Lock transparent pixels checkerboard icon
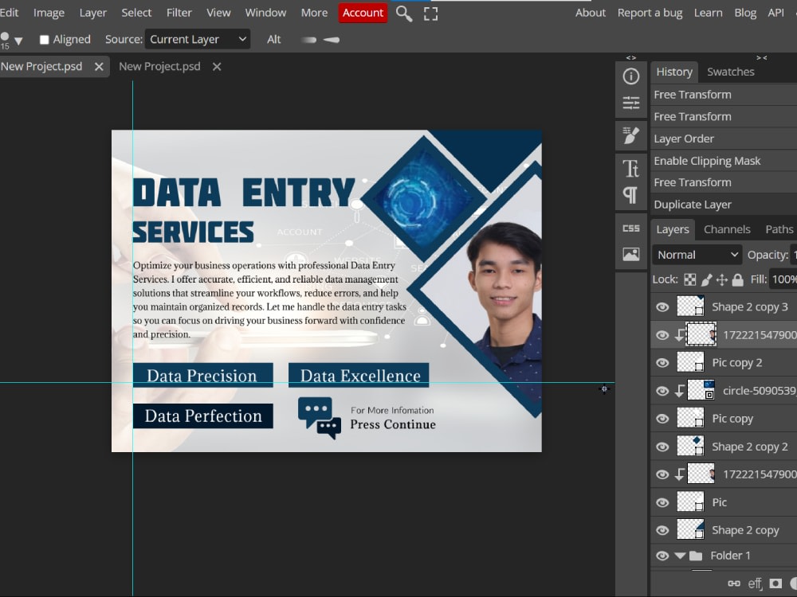The width and height of the screenshot is (797, 597). 689,279
